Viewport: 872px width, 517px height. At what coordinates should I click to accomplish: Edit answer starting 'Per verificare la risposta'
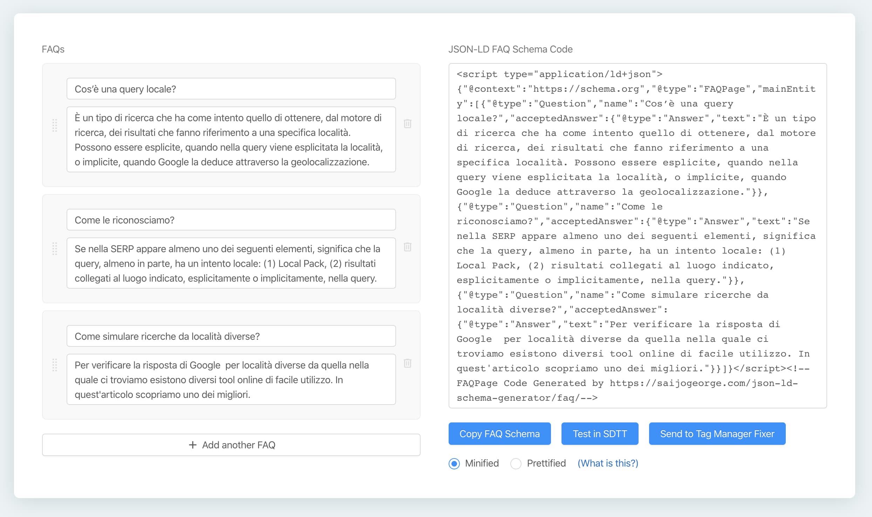(x=231, y=379)
